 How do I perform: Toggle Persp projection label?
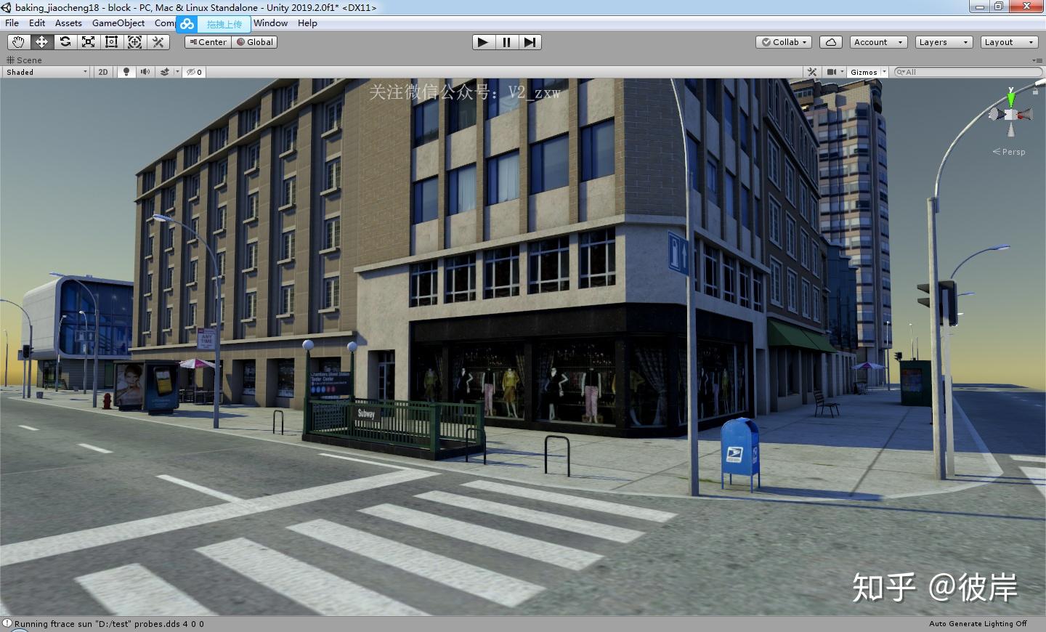point(1009,152)
